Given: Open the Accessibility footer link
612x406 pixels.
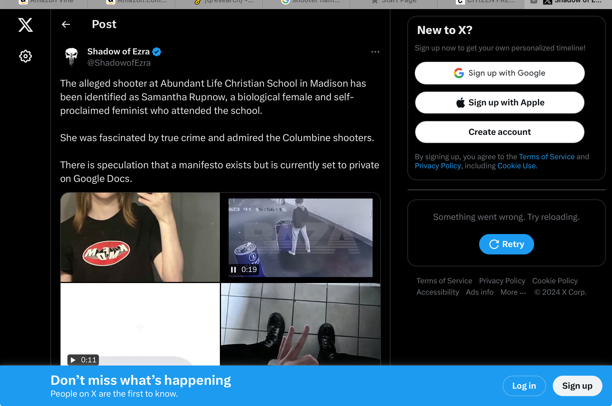Looking at the screenshot, I should tap(438, 292).
